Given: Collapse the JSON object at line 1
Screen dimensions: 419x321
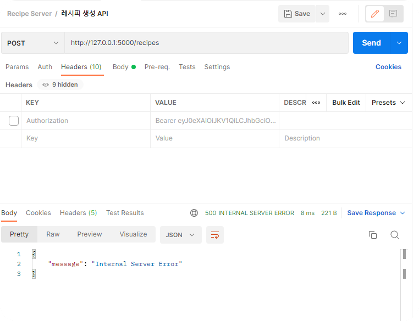Looking at the screenshot, I should (34, 254).
